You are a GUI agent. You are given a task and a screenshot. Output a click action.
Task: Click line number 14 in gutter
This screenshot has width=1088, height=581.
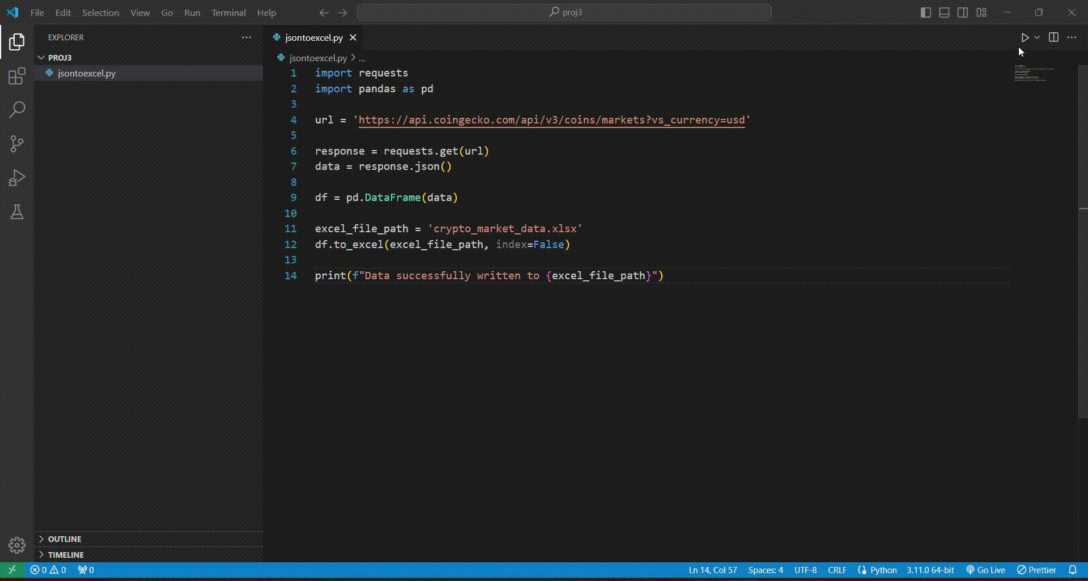pos(290,276)
